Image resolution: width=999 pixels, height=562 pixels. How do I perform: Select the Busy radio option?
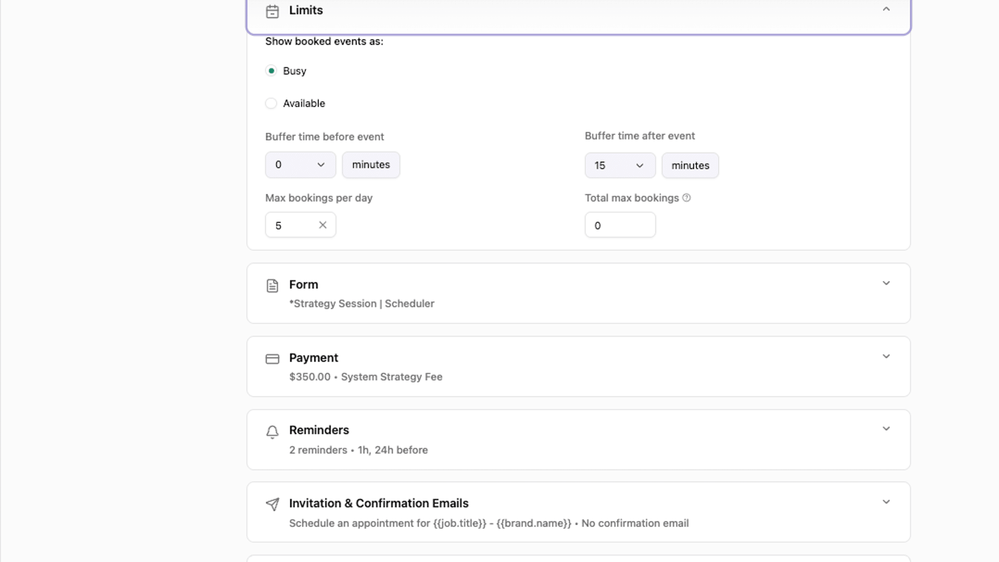coord(271,71)
